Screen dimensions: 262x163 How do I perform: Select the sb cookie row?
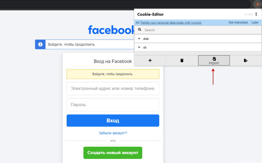(x=198, y=47)
